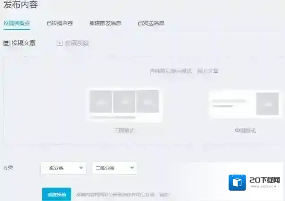Click the 单图样式 caption
The image size is (285, 201).
[246, 131]
